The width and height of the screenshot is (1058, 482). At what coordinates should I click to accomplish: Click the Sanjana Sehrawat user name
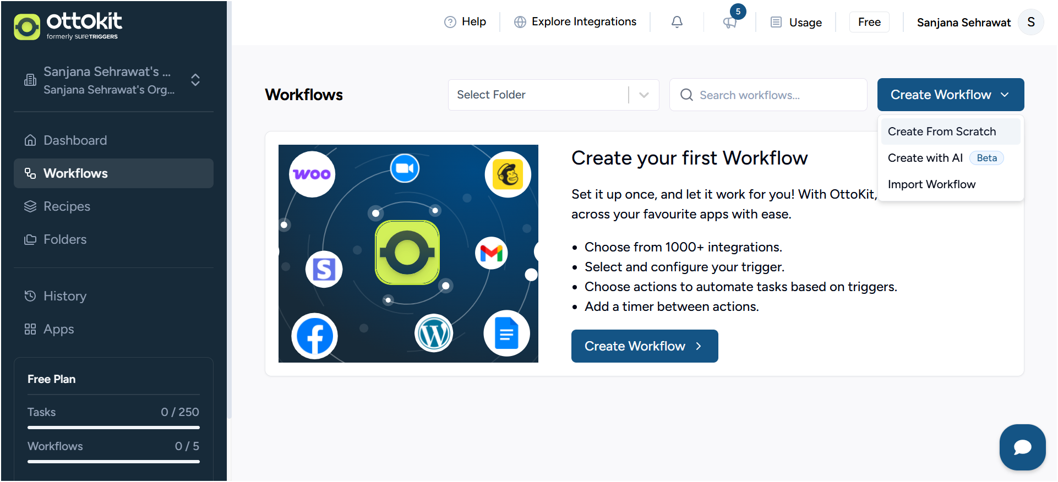(x=964, y=23)
